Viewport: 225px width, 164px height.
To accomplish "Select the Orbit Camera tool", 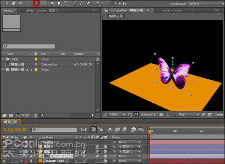I will 36,4.
